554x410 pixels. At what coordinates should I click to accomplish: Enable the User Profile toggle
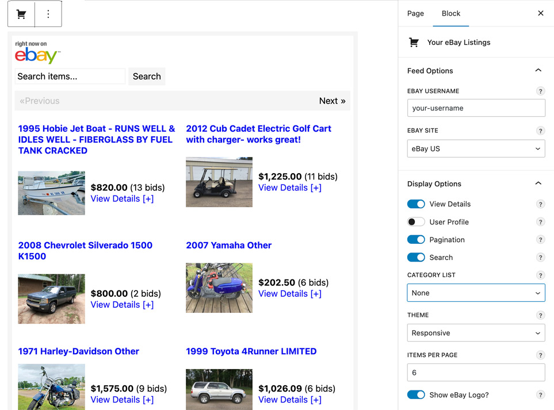tap(416, 222)
